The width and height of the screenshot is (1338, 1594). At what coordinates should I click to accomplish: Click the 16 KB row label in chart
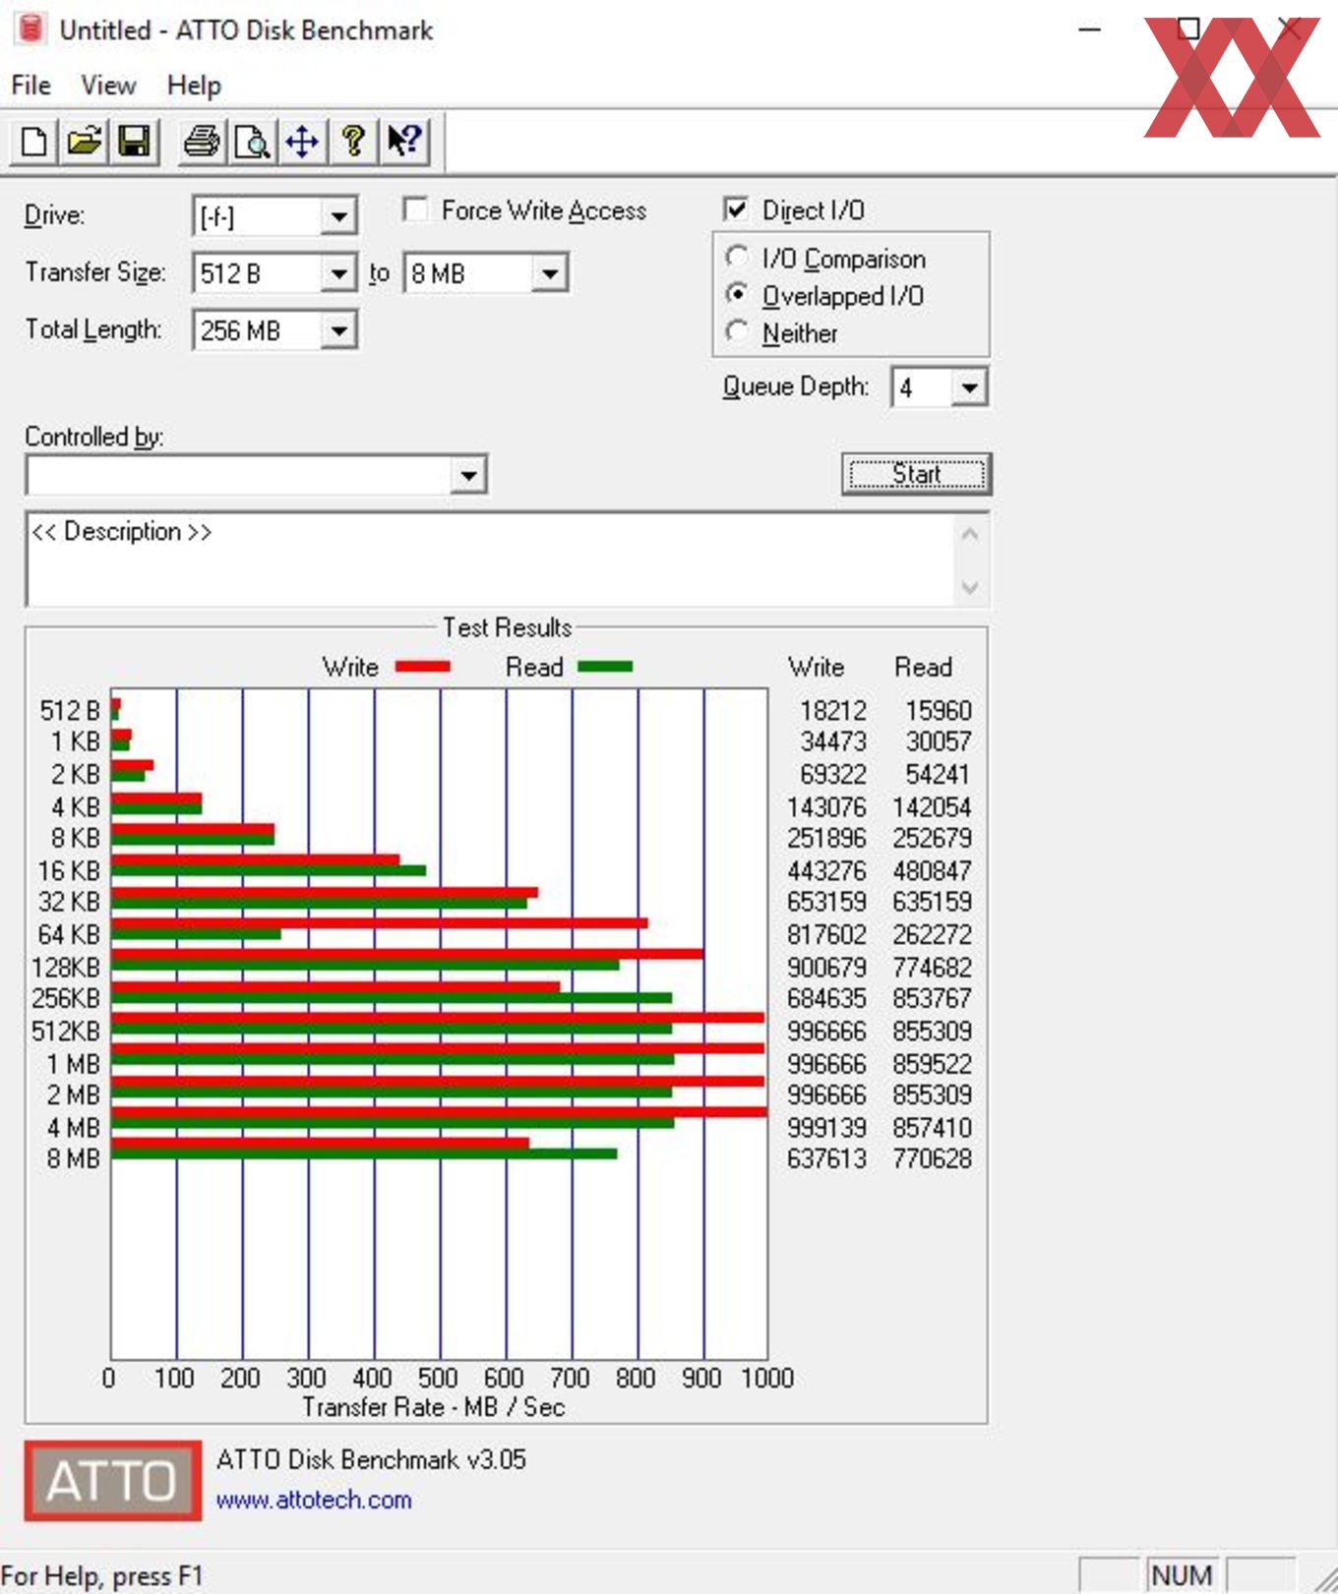pyautogui.click(x=69, y=870)
